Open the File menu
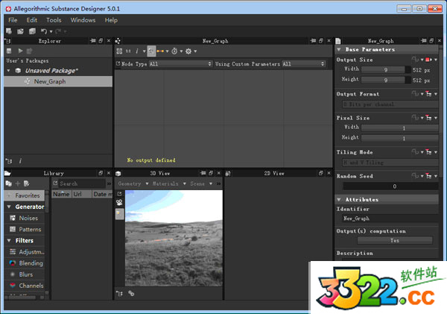Image resolution: width=447 pixels, height=314 pixels. tap(13, 20)
